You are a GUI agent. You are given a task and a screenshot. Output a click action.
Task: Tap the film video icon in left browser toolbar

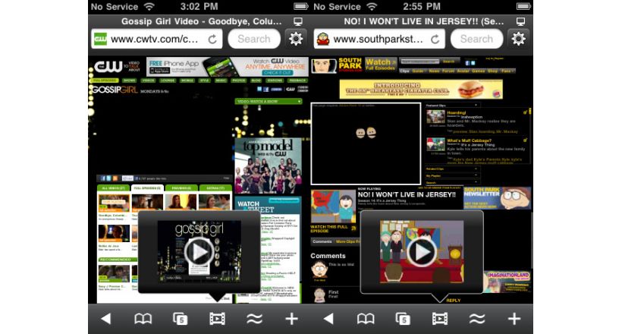click(217, 319)
